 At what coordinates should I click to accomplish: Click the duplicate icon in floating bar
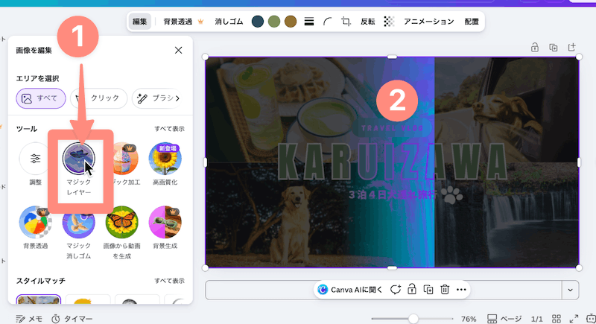[x=428, y=290]
